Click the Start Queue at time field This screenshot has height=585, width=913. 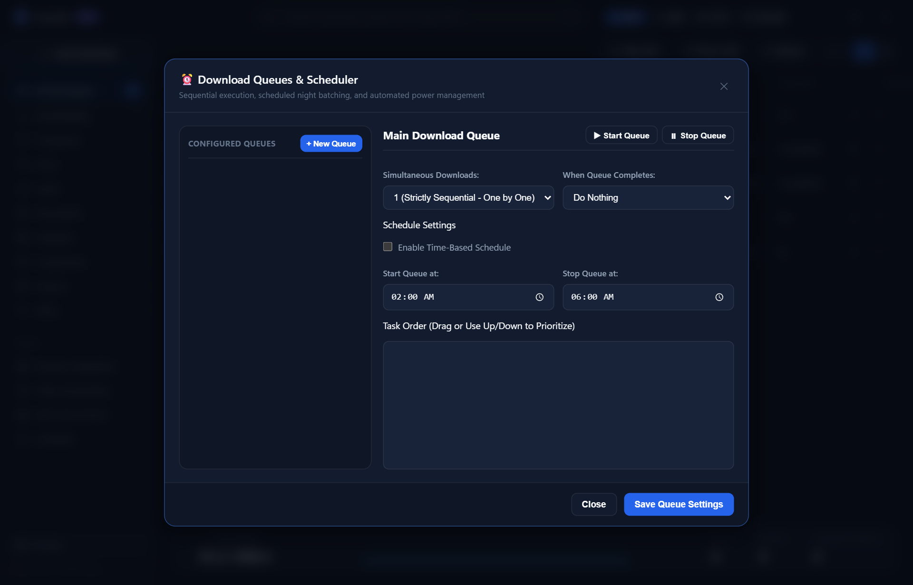tap(468, 297)
